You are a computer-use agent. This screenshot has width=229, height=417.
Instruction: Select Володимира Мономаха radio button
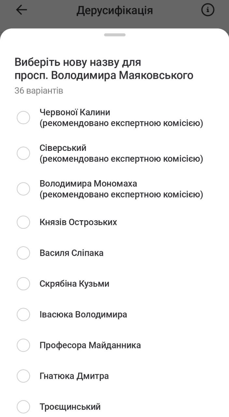pos(23,189)
